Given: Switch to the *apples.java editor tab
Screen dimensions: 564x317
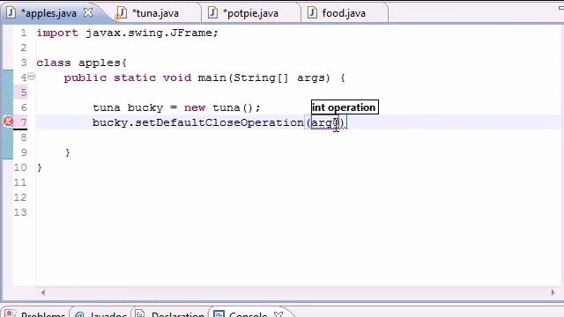Looking at the screenshot, I should [x=49, y=13].
